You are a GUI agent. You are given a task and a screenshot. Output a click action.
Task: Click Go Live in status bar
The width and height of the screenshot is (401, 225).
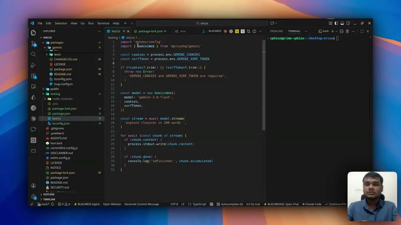[253, 204]
